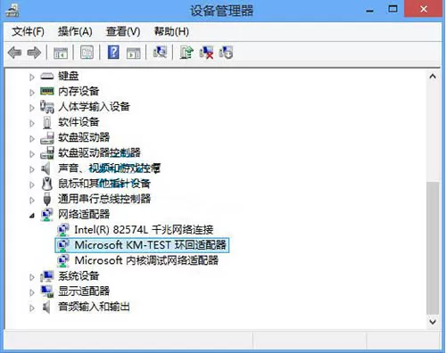The image size is (446, 353).
Task: Open the Properties toolbar icon
Action: click(87, 53)
